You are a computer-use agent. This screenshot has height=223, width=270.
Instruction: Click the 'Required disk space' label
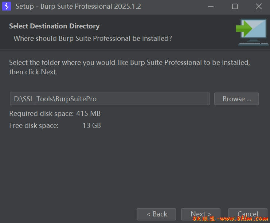[41, 114]
